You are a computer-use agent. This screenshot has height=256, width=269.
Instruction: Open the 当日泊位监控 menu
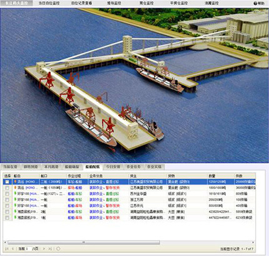point(49,3)
